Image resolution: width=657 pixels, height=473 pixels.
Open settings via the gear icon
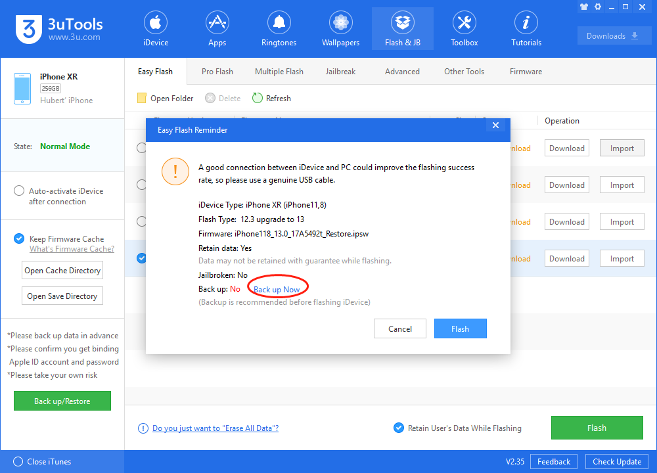(598, 7)
